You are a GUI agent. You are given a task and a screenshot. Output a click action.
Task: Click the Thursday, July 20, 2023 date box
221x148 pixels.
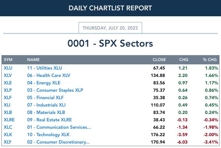pyautogui.click(x=110, y=28)
